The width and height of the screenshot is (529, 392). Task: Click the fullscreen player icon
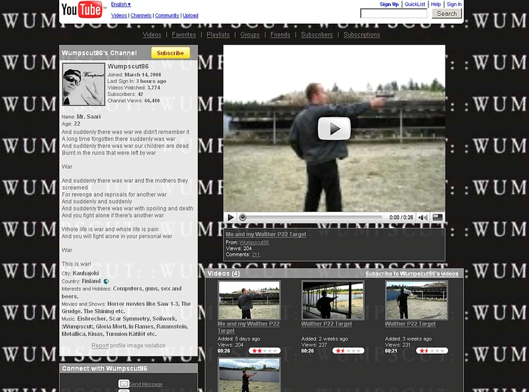coord(437,218)
